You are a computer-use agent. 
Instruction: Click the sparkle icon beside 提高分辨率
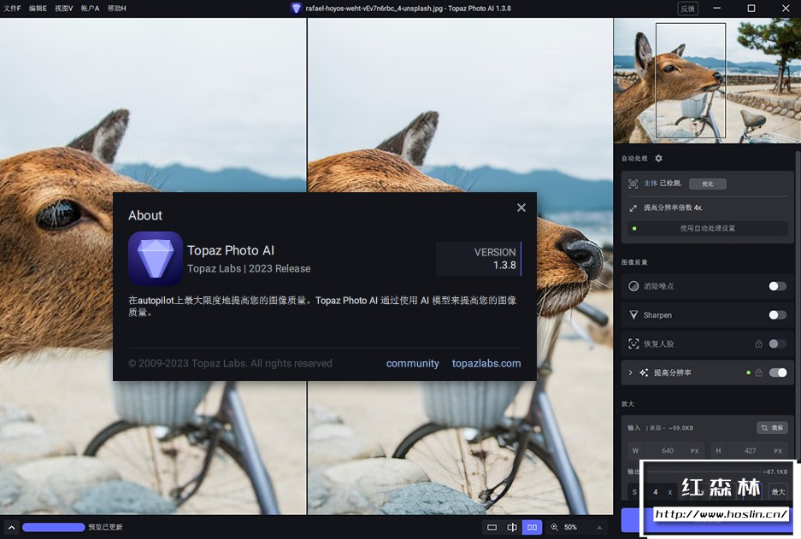tap(644, 372)
